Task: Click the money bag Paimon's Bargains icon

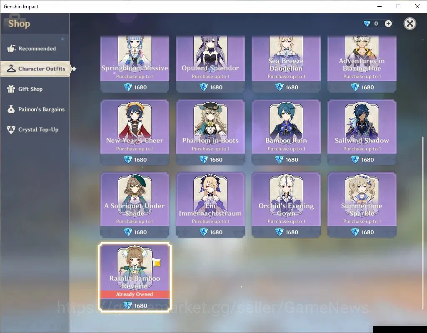Action: 11,109
